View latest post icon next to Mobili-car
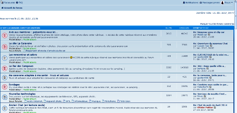237x113 pixels. pyautogui.click(x=209, y=34)
